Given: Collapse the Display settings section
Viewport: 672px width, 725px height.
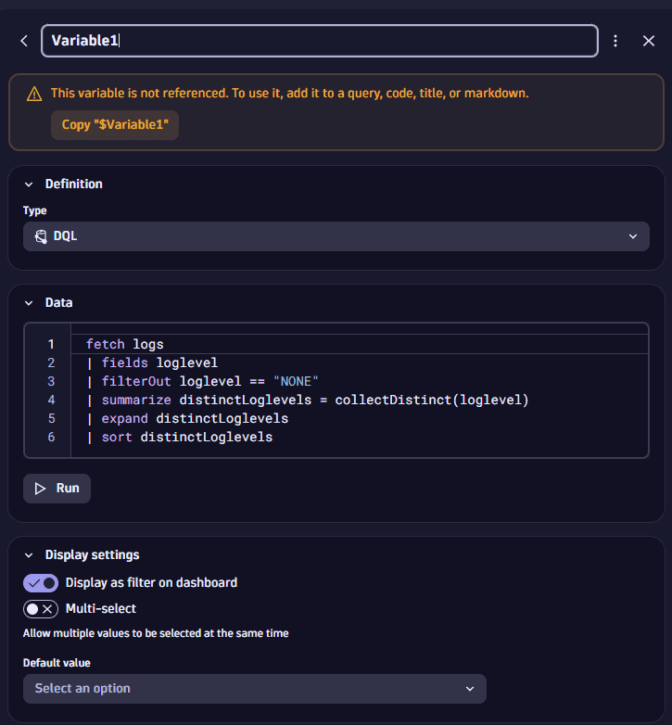Looking at the screenshot, I should 29,555.
